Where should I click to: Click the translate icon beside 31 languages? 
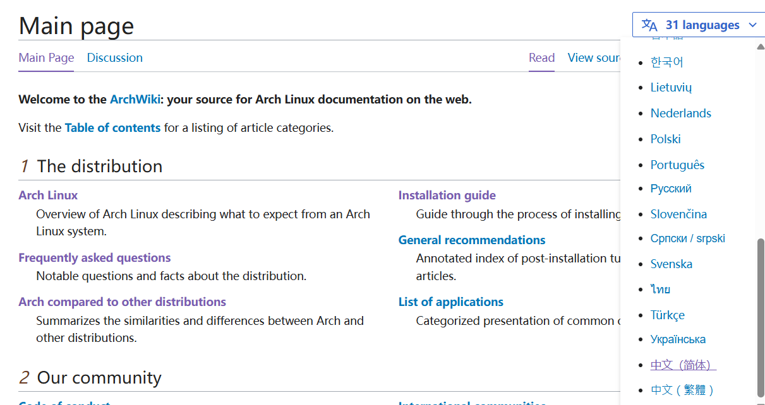pos(649,25)
